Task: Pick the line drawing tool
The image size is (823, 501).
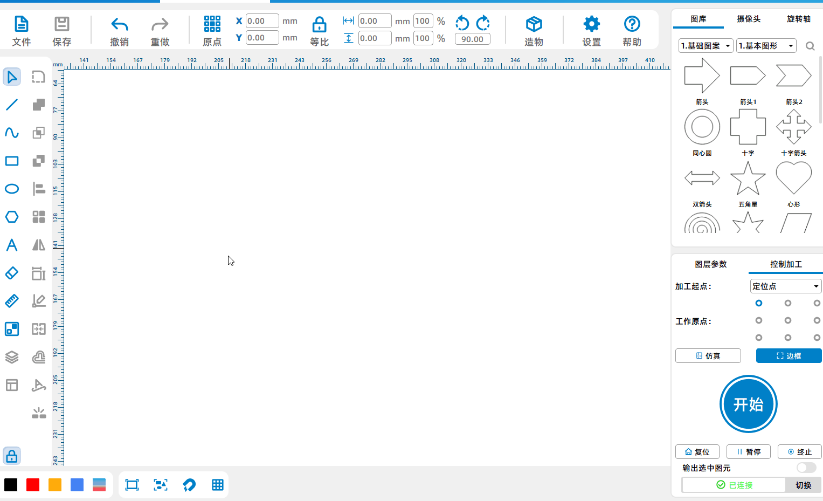Action: [x=12, y=105]
